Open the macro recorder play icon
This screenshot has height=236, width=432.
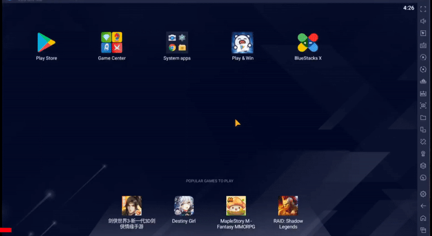423,57
